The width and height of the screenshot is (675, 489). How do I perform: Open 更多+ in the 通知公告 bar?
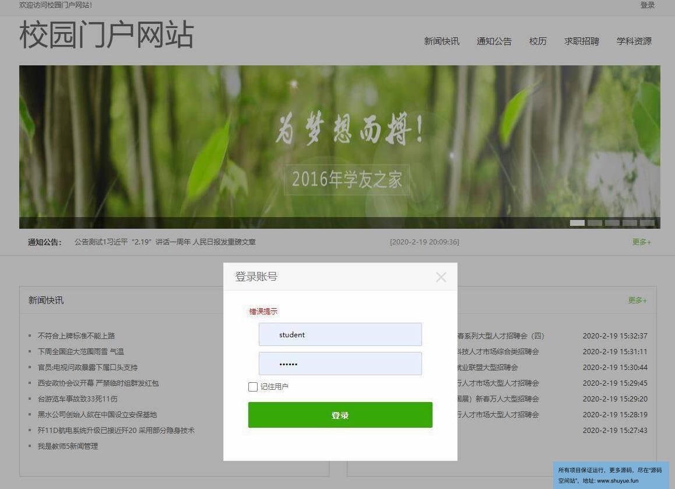coord(641,242)
